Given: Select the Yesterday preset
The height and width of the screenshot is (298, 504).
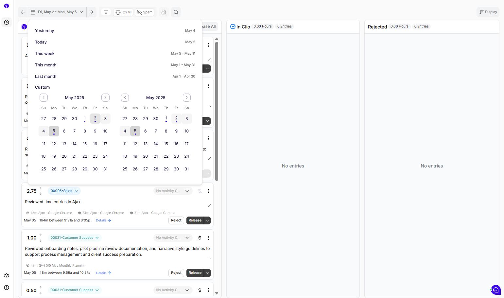Looking at the screenshot, I should point(115,31).
